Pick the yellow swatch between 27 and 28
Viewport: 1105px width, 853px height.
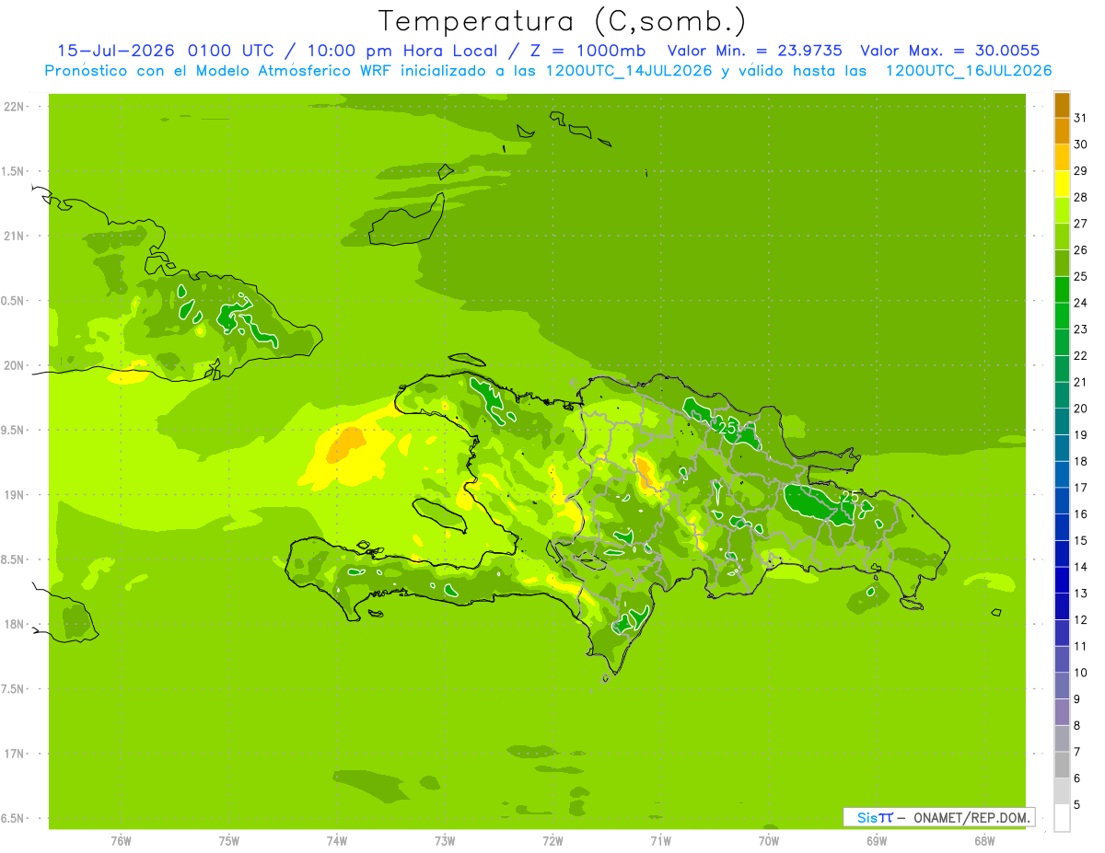pyautogui.click(x=1062, y=211)
